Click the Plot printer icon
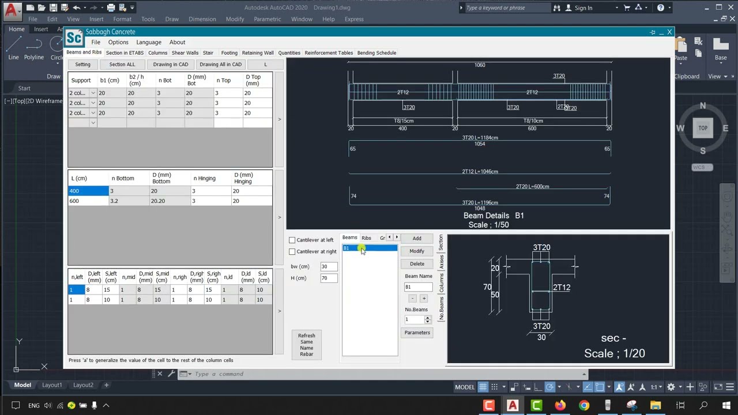Image resolution: width=738 pixels, height=415 pixels. (111, 7)
